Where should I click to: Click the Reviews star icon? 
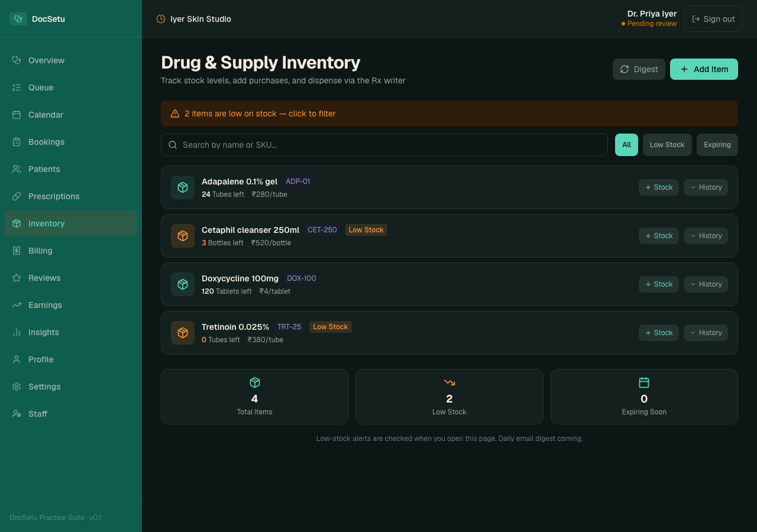click(x=17, y=278)
